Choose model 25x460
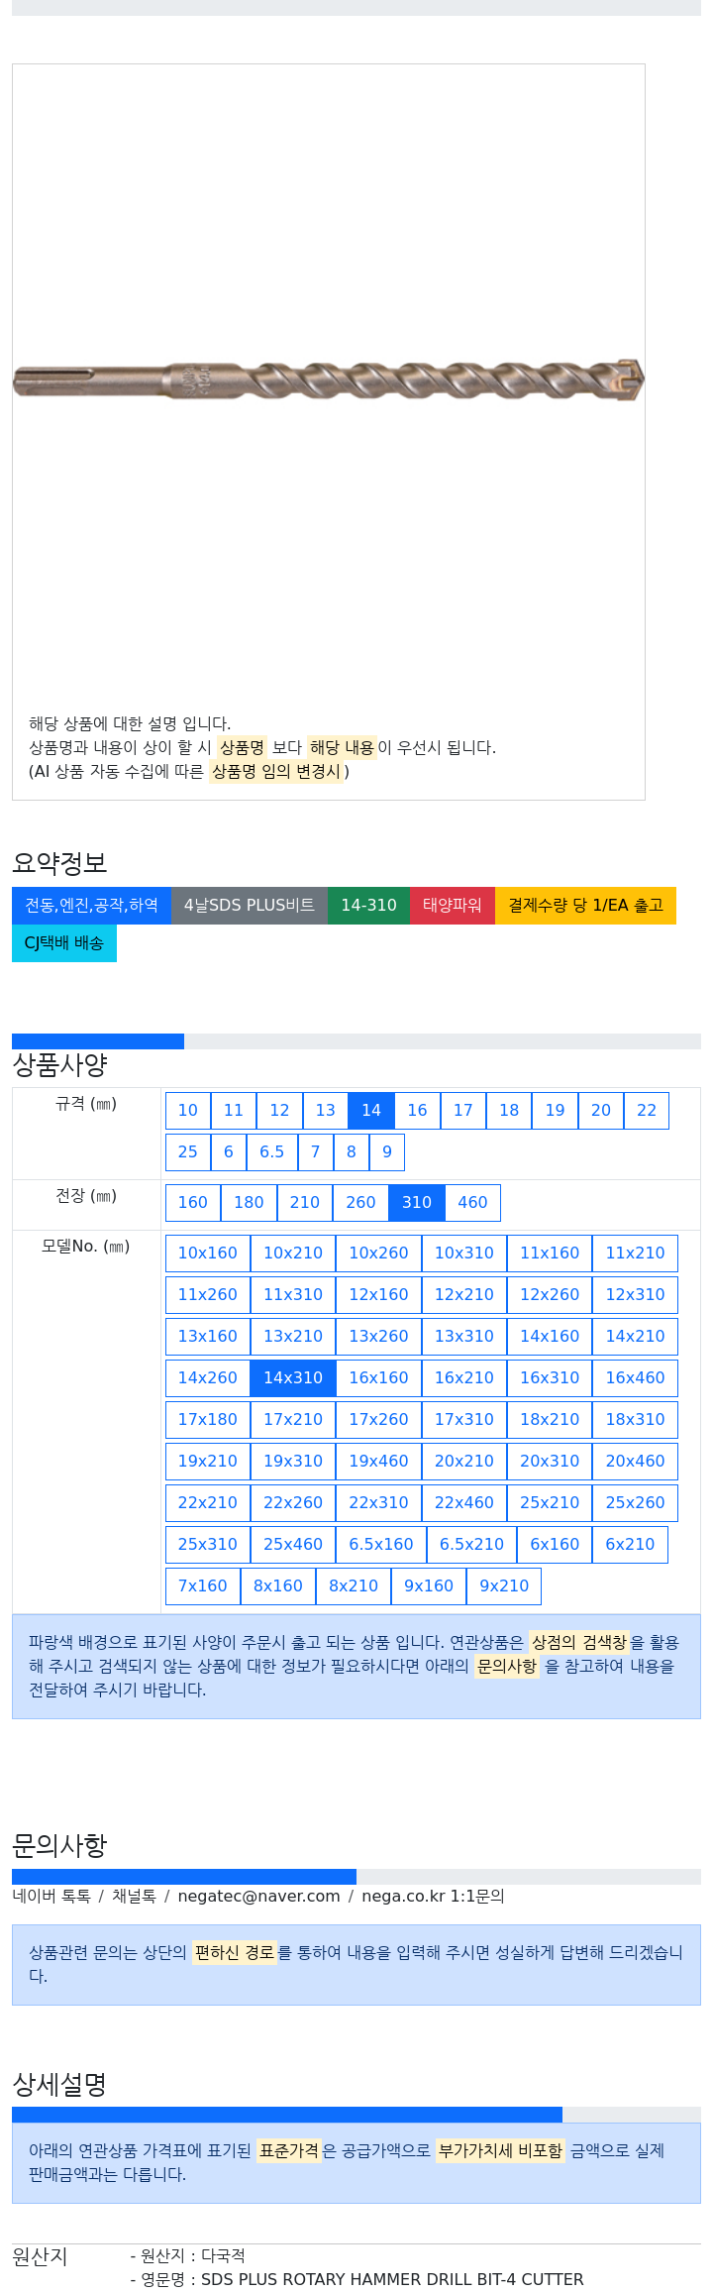The width and height of the screenshot is (713, 2292). (x=293, y=1544)
